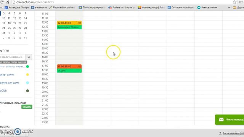Select date 13 in the mini calendar
This screenshot has width=244, height=137.
point(20,18)
